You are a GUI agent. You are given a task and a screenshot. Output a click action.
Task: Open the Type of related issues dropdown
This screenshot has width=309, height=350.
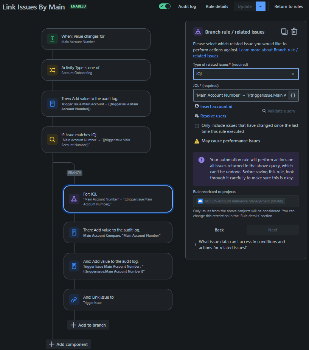[246, 74]
